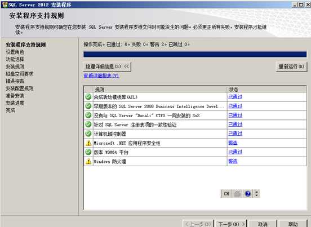Image resolution: width=311 pixels, height=227 pixels.
Task: Open the 警告 link for Windows 防火墙
Action: (x=233, y=161)
